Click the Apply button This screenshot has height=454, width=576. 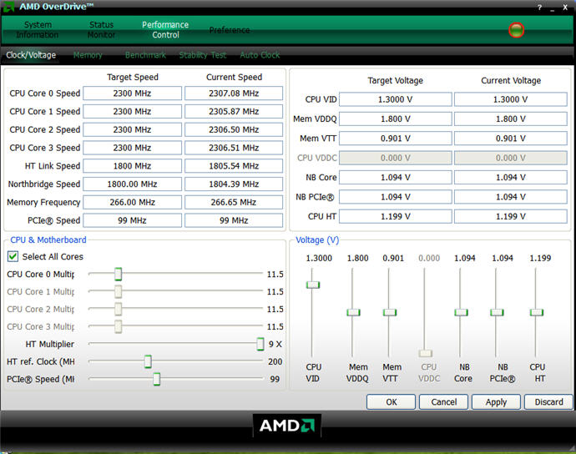click(497, 402)
